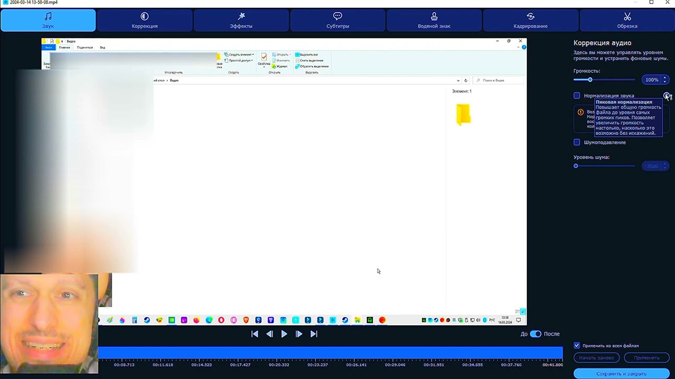Select the Главная ribbon tab in Explorer
Screen dimensions: 675x379
pyautogui.click(x=64, y=47)
